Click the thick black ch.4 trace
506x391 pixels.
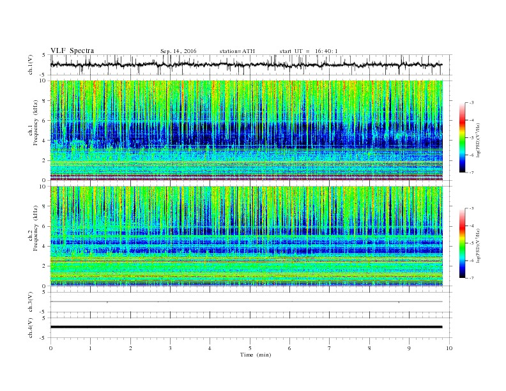tap(247, 327)
